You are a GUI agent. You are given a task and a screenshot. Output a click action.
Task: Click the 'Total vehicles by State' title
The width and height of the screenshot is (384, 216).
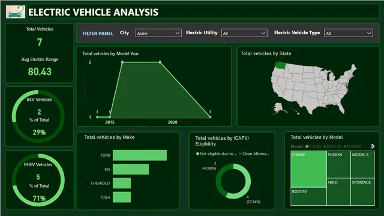[266, 53]
